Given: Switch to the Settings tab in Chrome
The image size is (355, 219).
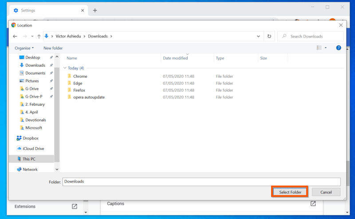Looking at the screenshot, I should pos(47,10).
